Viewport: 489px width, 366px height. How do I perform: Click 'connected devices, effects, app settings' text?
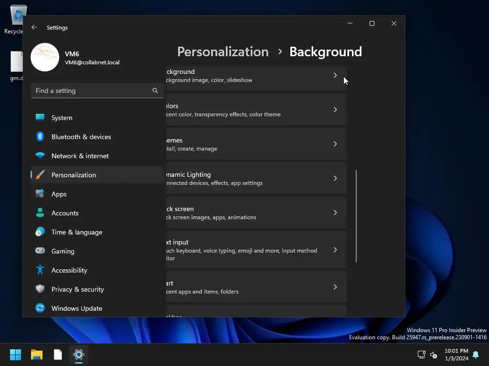(214, 183)
